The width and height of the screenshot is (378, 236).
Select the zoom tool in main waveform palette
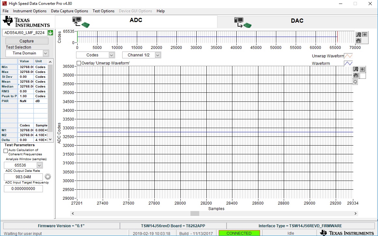point(356,69)
